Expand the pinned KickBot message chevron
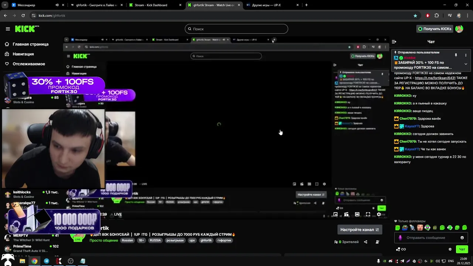 tap(466, 64)
